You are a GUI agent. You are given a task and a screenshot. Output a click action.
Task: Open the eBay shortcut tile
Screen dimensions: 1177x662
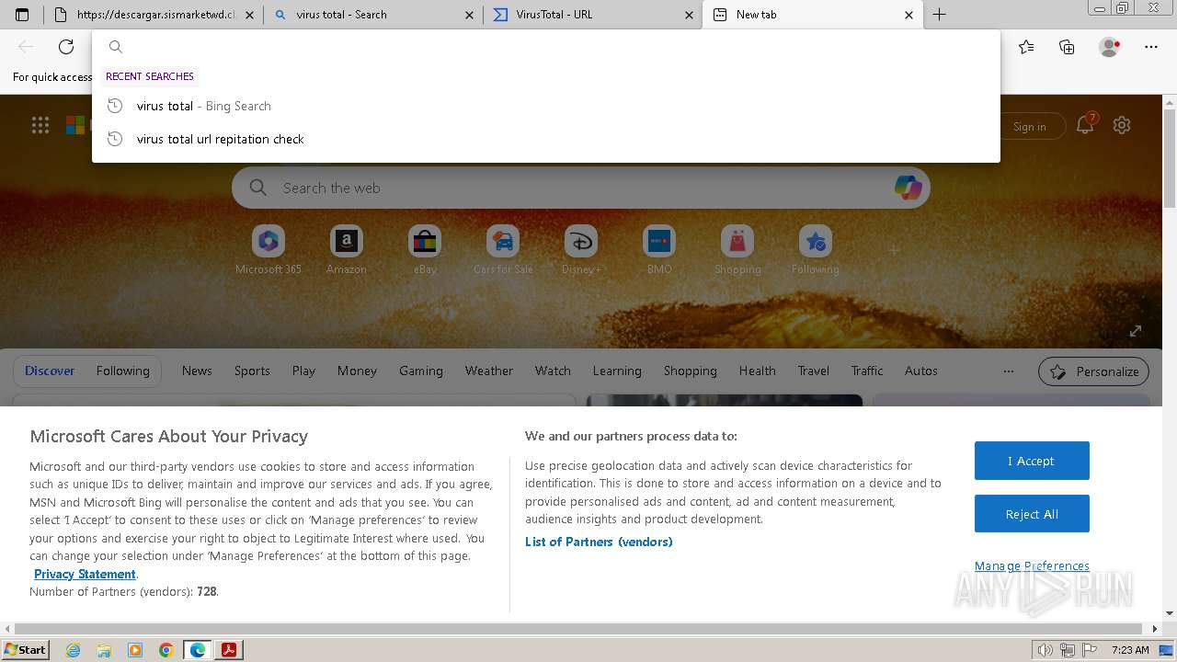(x=425, y=250)
